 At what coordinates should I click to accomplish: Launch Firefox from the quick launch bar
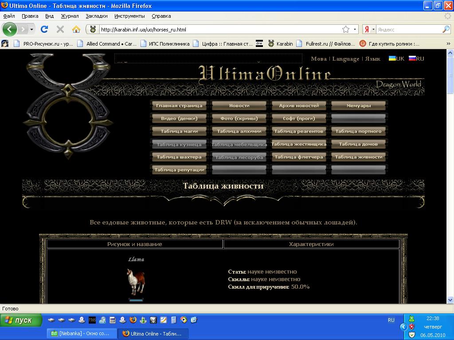tap(133, 320)
